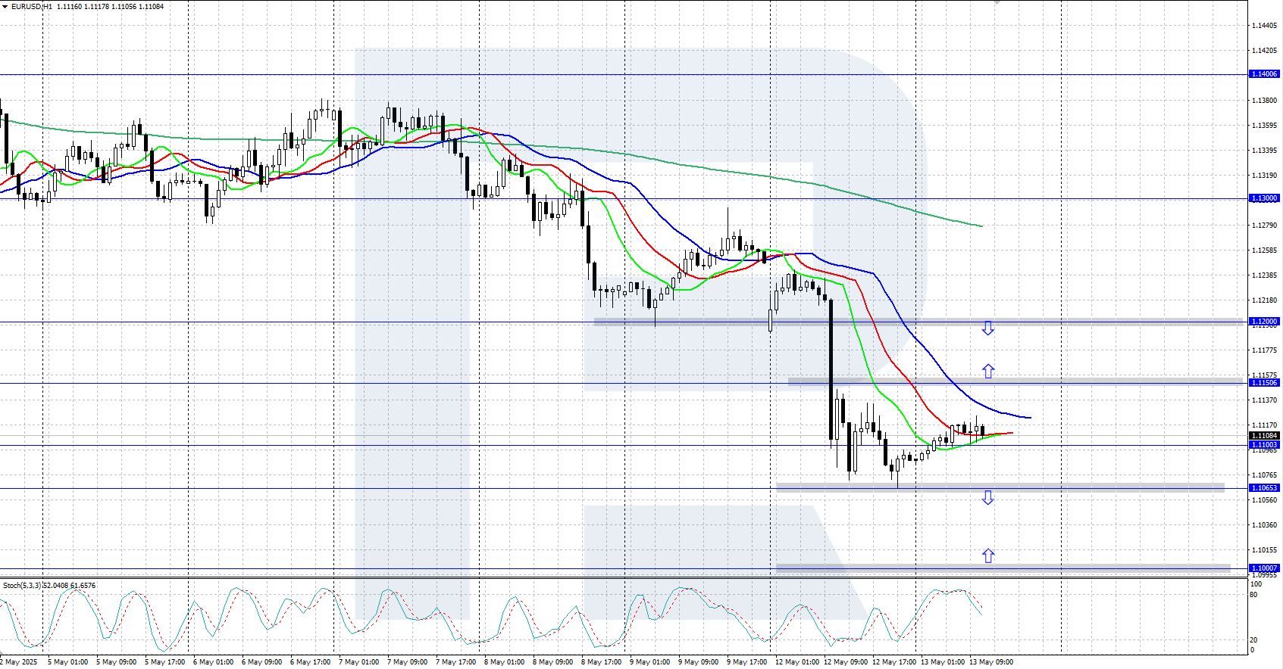Click the 1.10560 price scale value

[x=1264, y=500]
